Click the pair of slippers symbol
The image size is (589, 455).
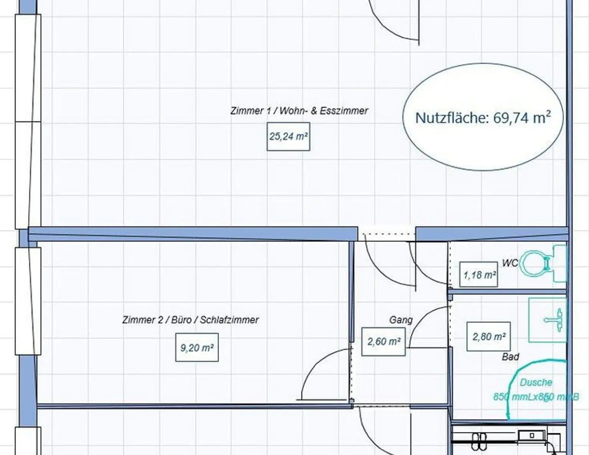479,441
